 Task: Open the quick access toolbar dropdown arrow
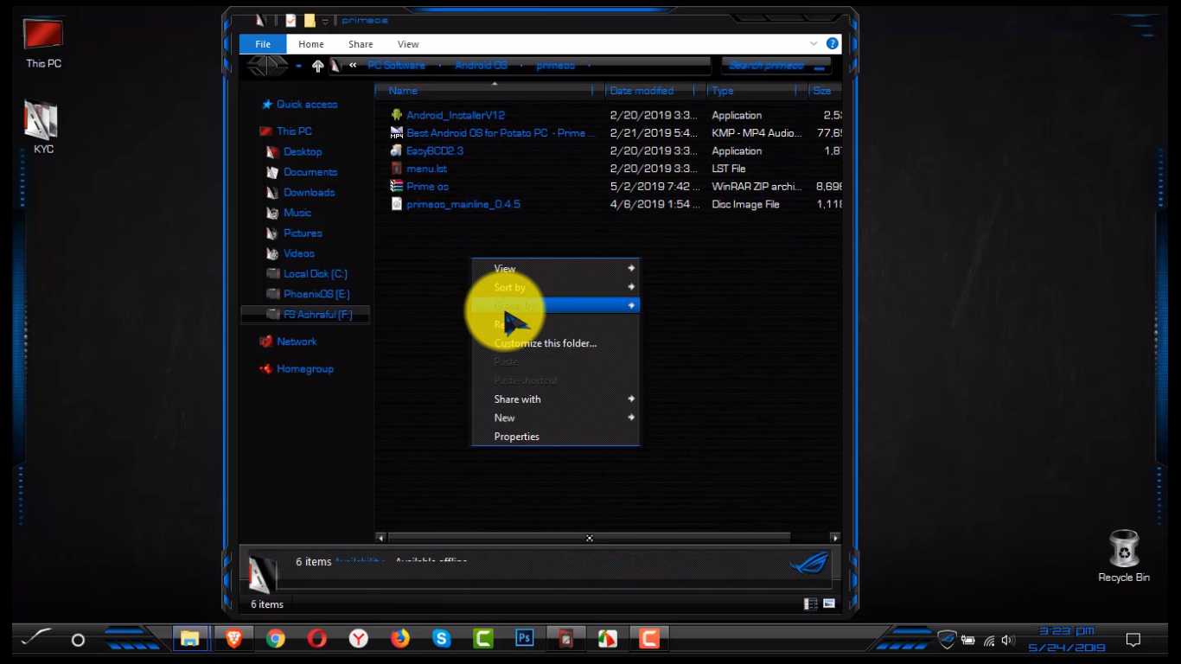325,21
